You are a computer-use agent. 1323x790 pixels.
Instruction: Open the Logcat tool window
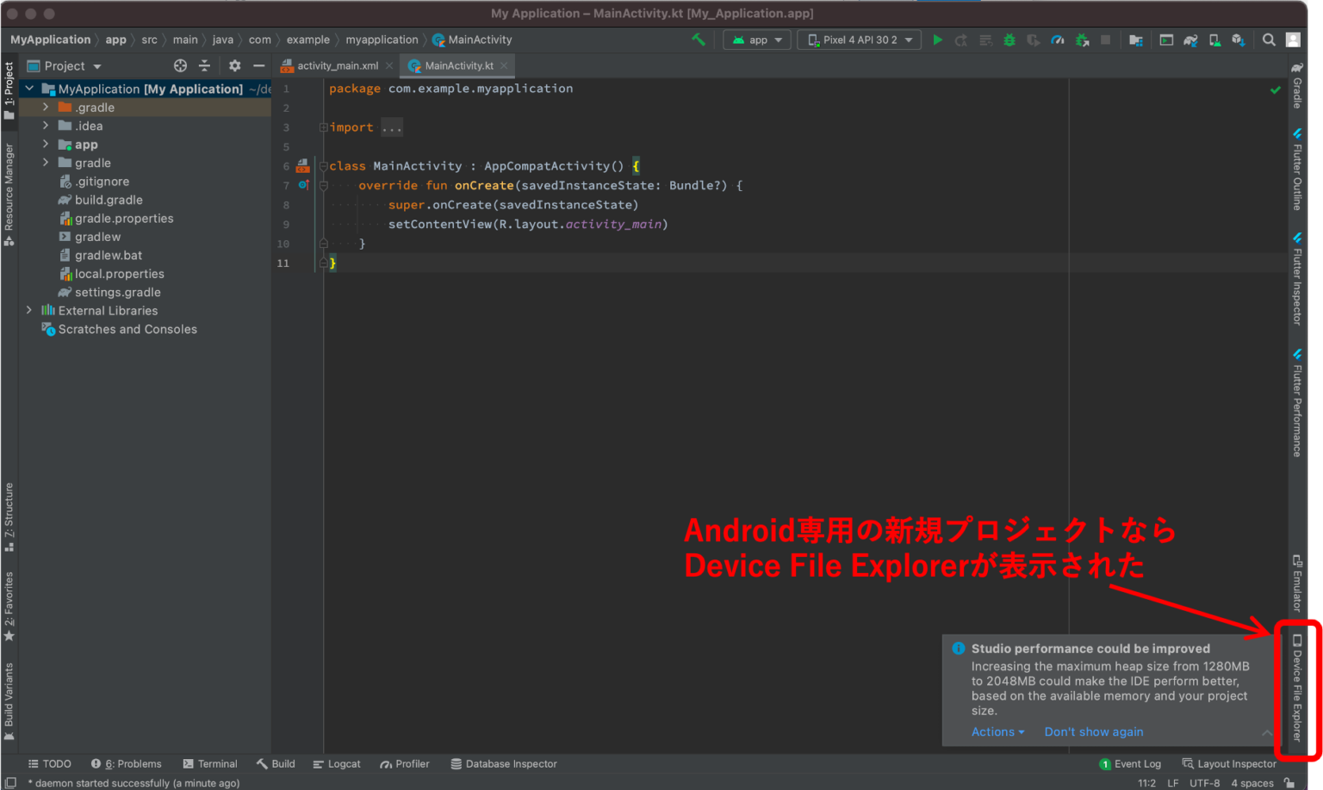pos(337,763)
